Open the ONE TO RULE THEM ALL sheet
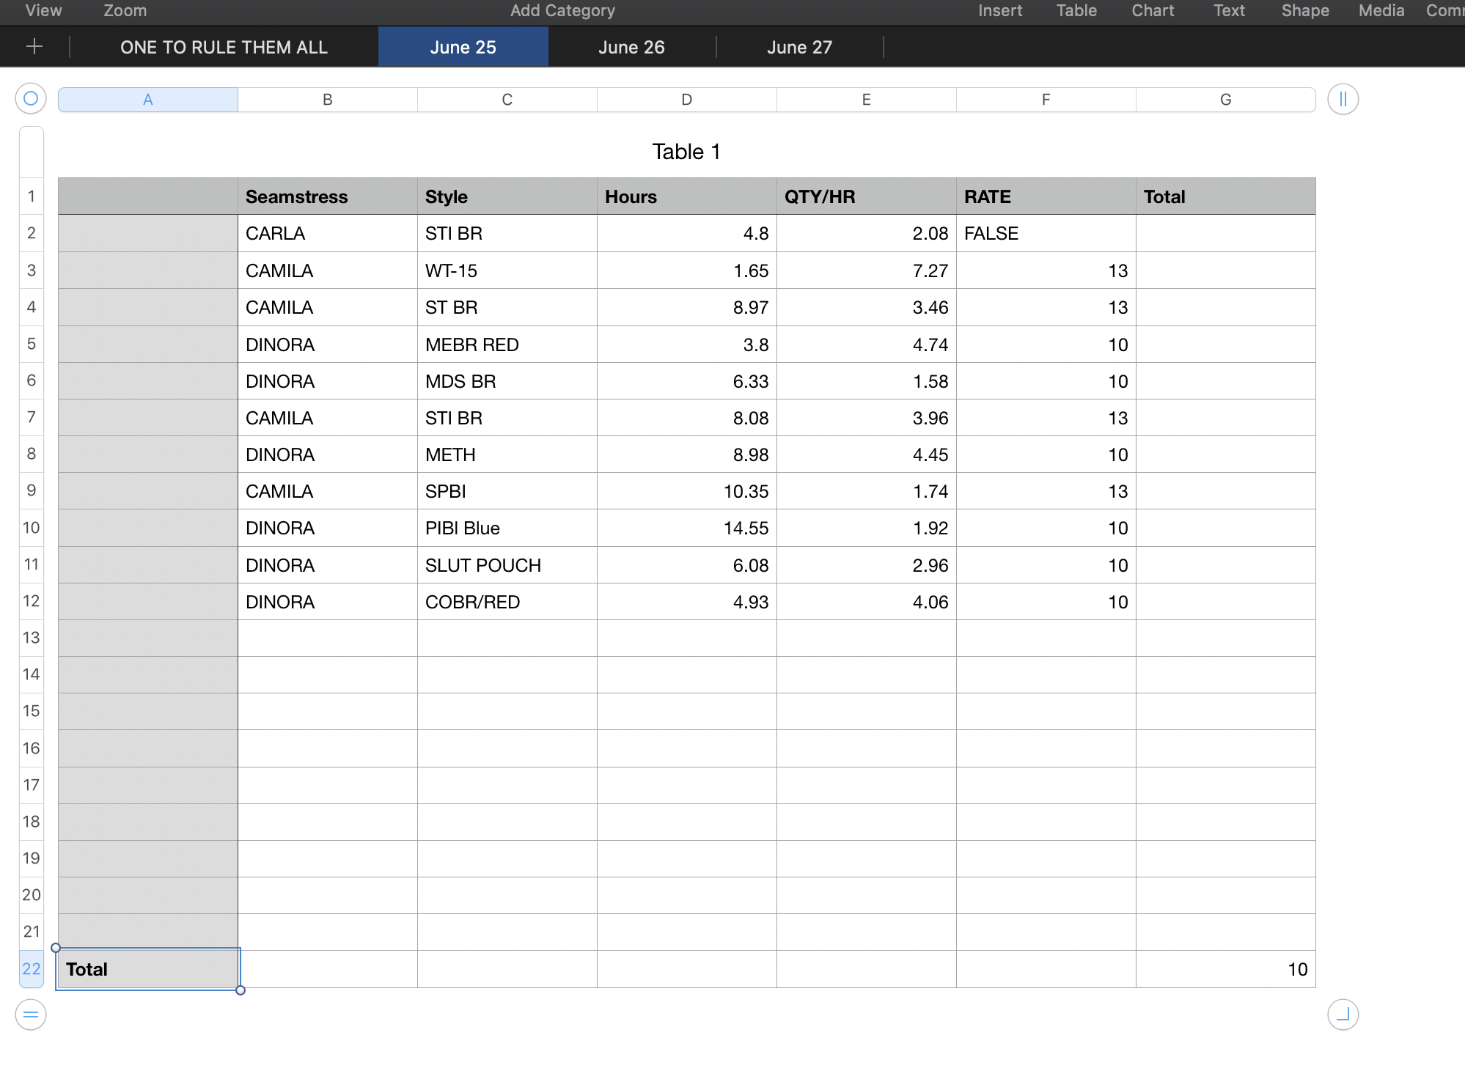Image resolution: width=1465 pixels, height=1079 pixels. (224, 47)
